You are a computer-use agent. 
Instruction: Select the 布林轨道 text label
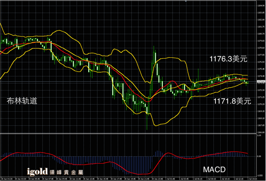22,101
